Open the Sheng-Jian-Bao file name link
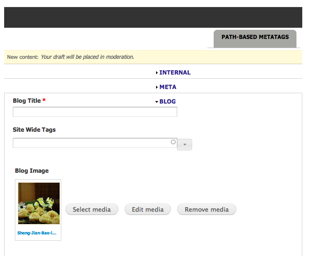 click(36, 233)
